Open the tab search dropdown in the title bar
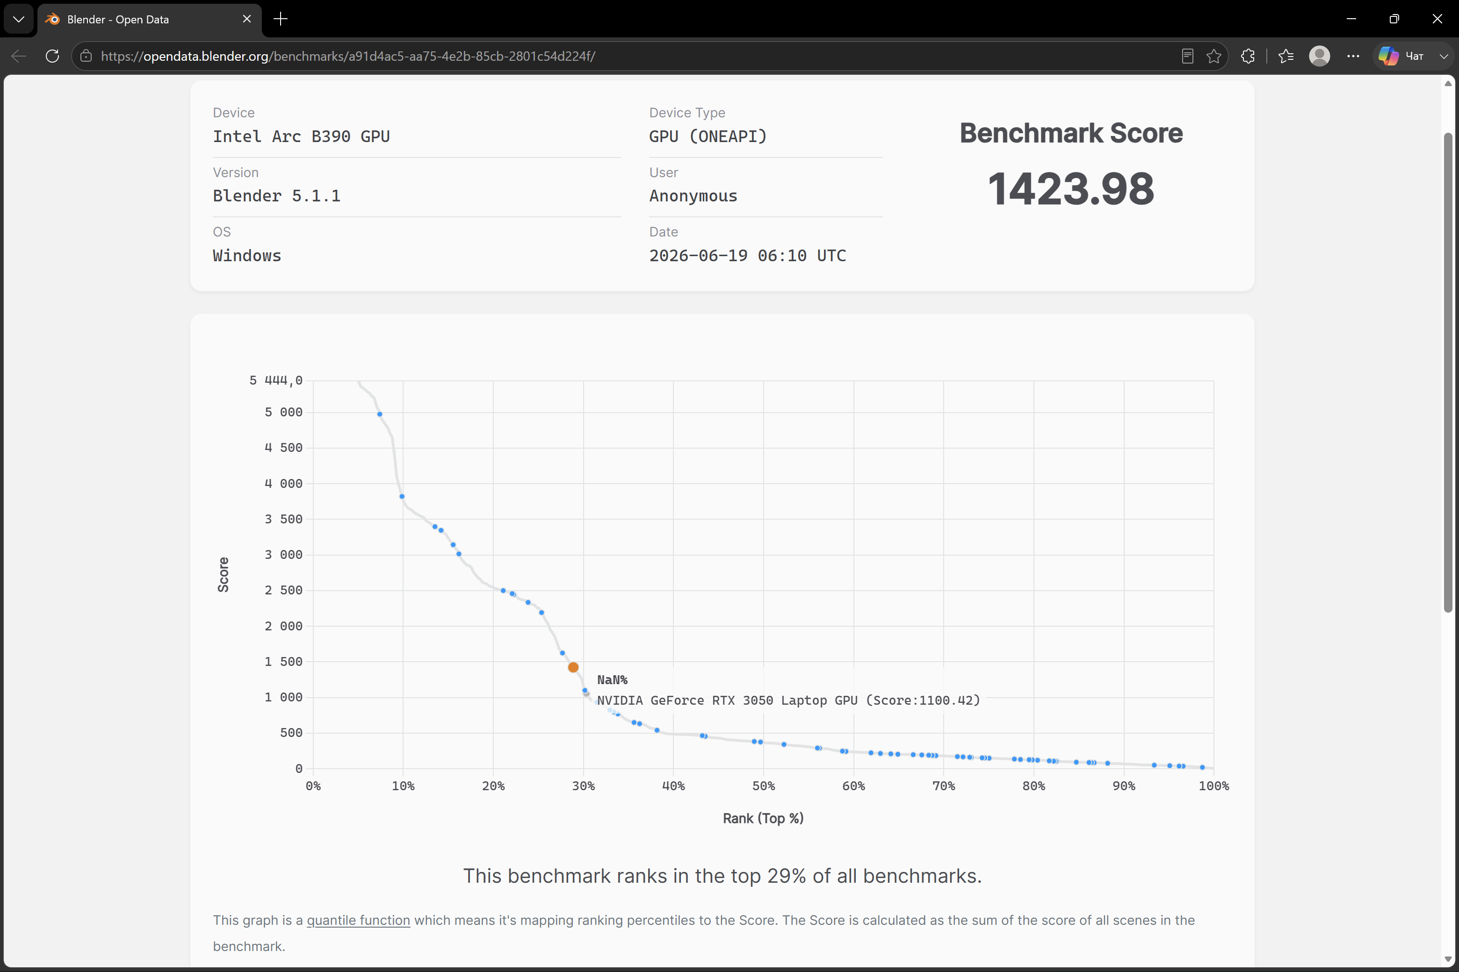The width and height of the screenshot is (1459, 972). pyautogui.click(x=19, y=19)
